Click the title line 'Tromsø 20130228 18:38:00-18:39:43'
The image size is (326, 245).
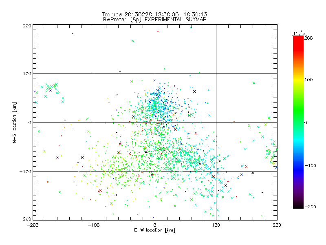(154, 14)
